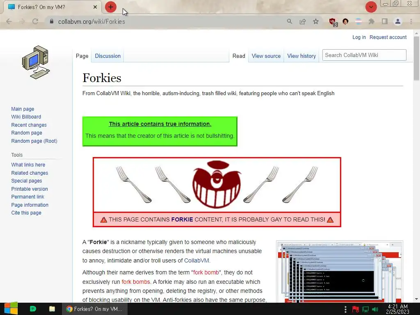Open the uBlock Origin extension
Screen dimensions: 420x315
point(333,22)
